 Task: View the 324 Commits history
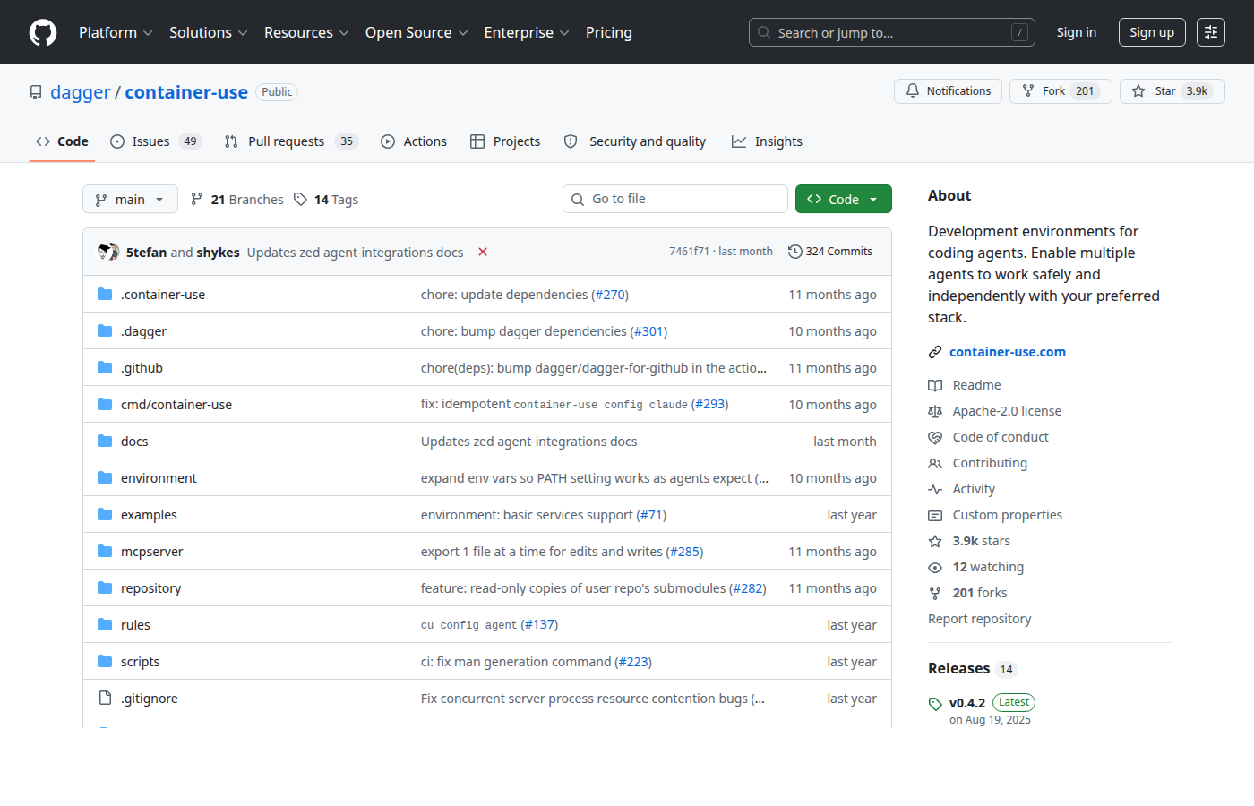click(x=830, y=252)
